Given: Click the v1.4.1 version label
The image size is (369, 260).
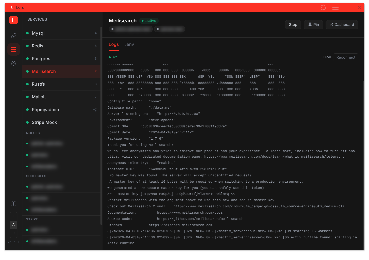Looking at the screenshot, I should pyautogui.click(x=13, y=242).
